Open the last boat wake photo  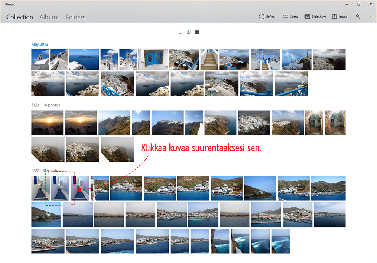click(281, 241)
